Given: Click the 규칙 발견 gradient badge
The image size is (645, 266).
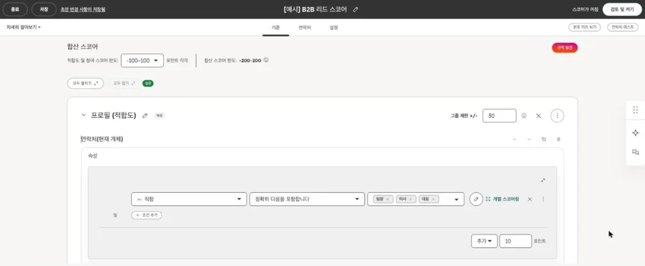Looking at the screenshot, I should tap(565, 48).
